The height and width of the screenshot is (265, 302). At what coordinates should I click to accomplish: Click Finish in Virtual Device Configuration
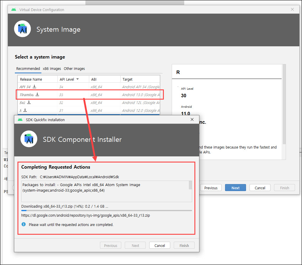tap(285, 188)
